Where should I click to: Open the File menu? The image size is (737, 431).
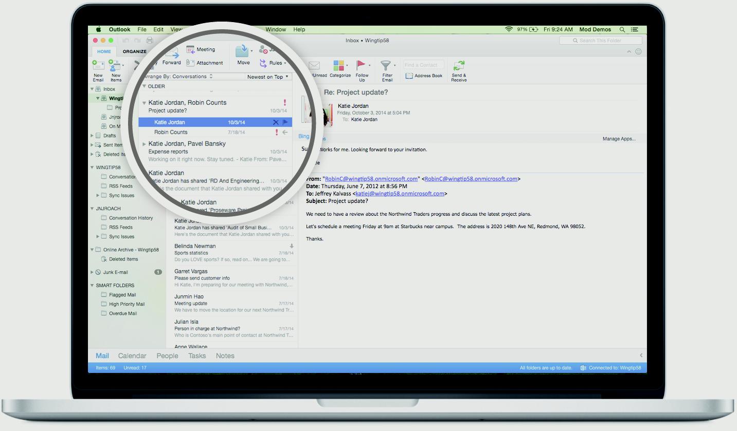pyautogui.click(x=142, y=29)
